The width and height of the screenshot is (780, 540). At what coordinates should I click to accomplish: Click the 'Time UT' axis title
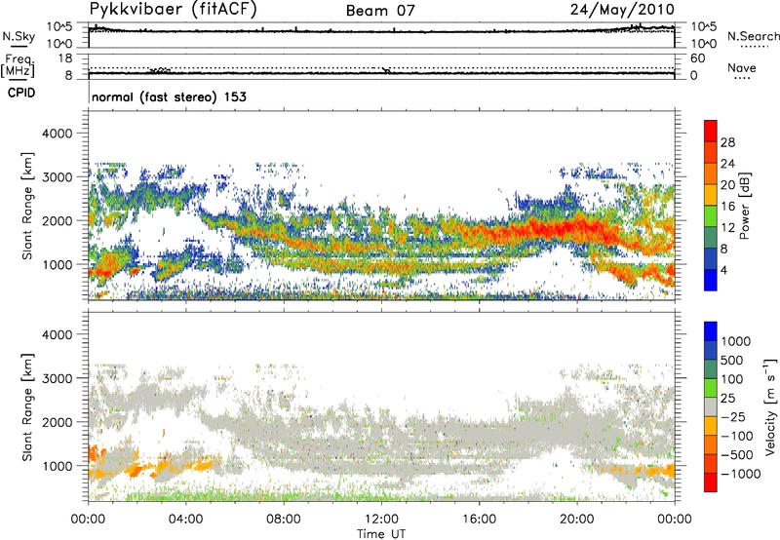(381, 533)
